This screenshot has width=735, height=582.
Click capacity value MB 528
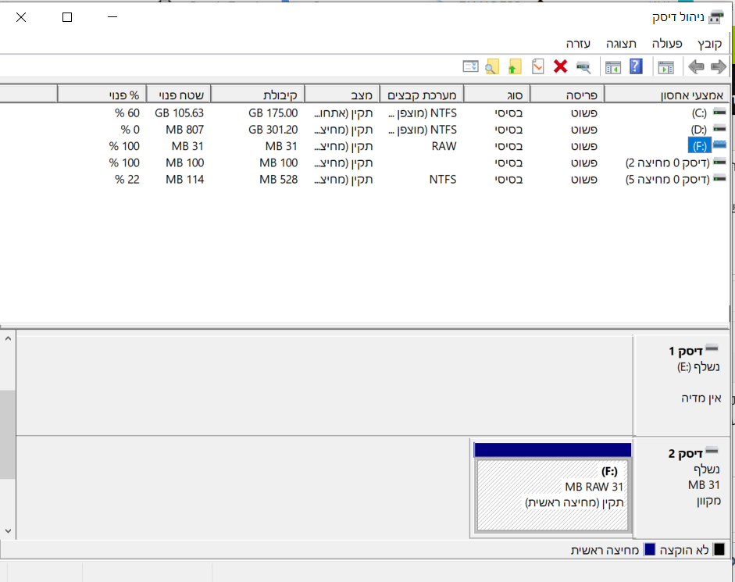(x=278, y=180)
